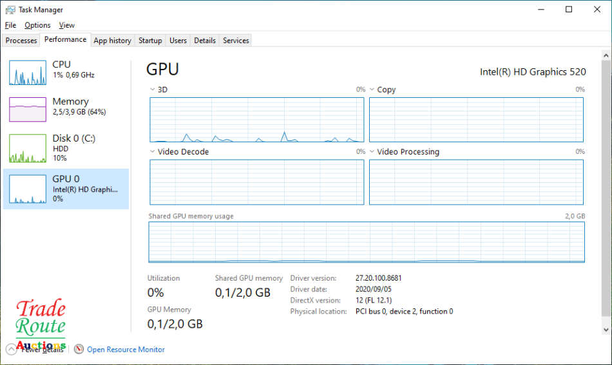Open the Options menu

(37, 25)
